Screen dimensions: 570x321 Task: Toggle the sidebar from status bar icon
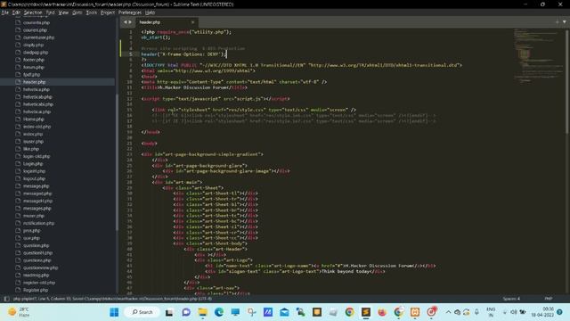(6, 299)
